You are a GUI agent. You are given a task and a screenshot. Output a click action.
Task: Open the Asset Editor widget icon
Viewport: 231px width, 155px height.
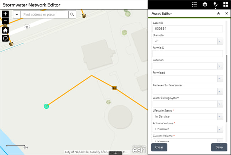[215, 5]
